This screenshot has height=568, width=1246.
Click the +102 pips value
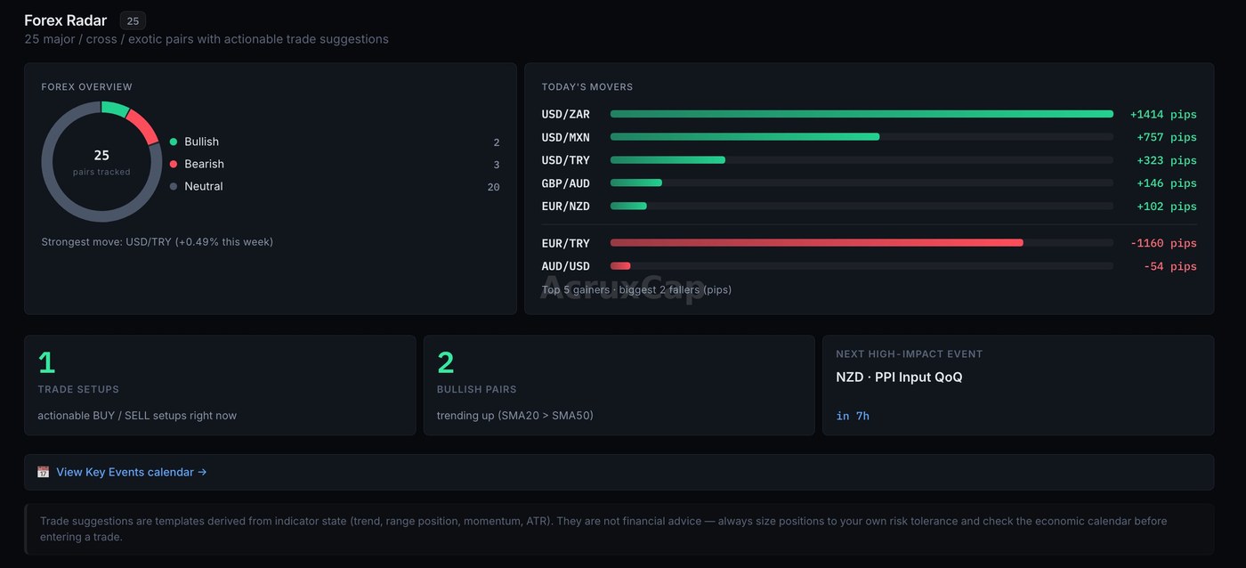pos(1167,206)
